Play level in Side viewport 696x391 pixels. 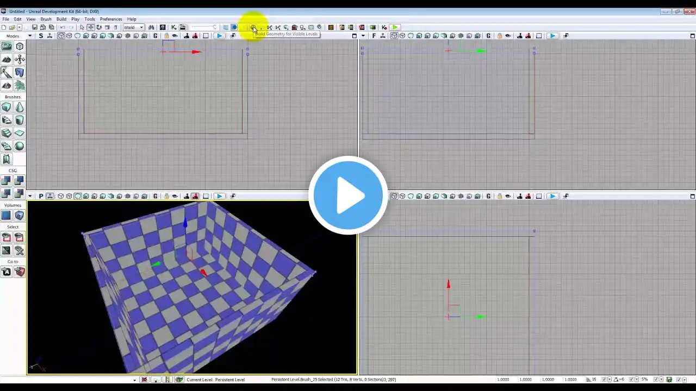[219, 36]
